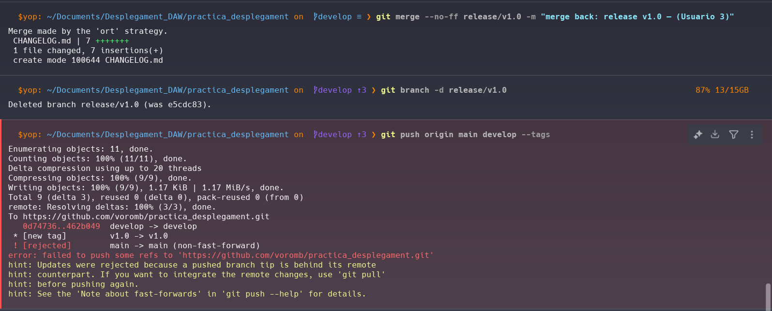
Task: Click the 'Deleted branch release/v1.0' output line
Action: (x=109, y=105)
